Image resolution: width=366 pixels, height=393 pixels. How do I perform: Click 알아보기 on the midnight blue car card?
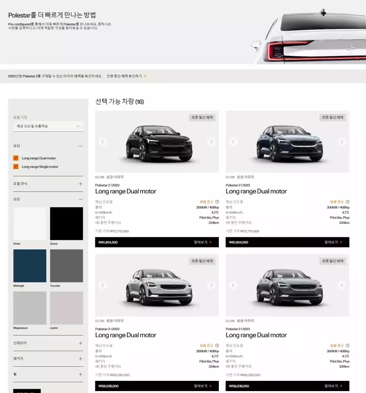tap(333, 242)
